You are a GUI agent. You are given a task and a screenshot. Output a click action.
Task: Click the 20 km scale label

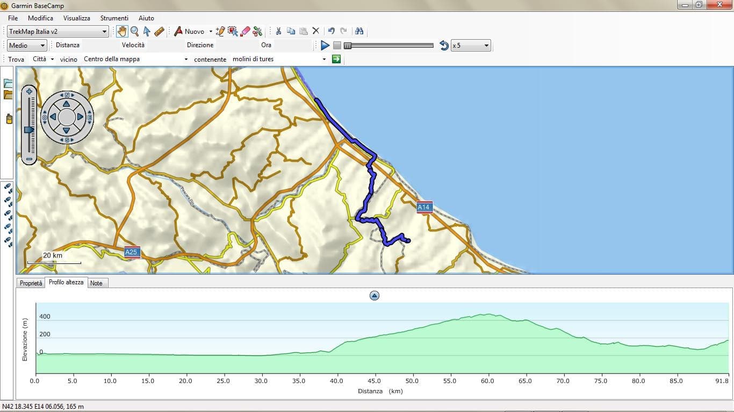coord(53,255)
